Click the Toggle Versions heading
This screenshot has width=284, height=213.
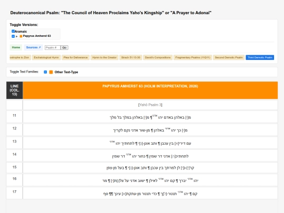[24, 25]
